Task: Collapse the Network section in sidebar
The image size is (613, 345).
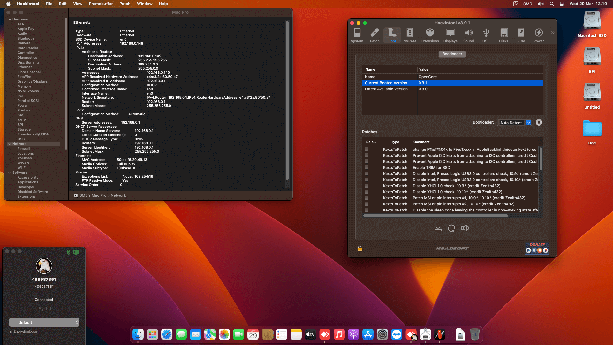Action: (x=10, y=144)
